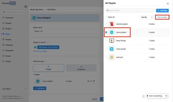173x102 pixels.
Task: Click the Groups sidebar icon
Action: tap(3, 56)
